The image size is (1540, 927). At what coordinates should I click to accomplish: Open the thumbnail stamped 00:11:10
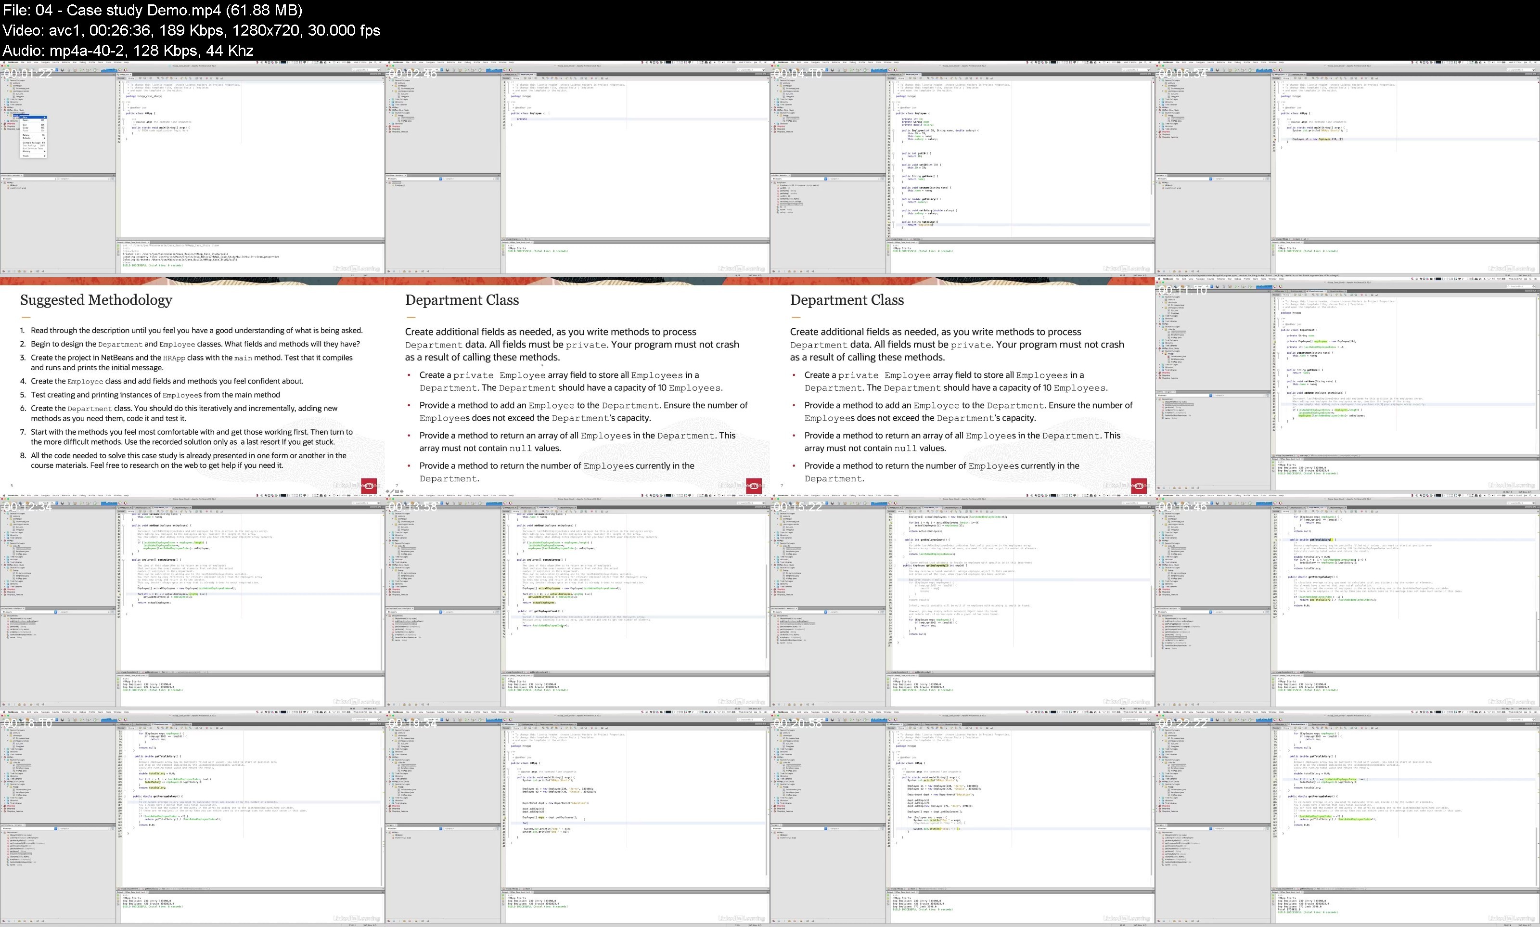tap(1347, 386)
